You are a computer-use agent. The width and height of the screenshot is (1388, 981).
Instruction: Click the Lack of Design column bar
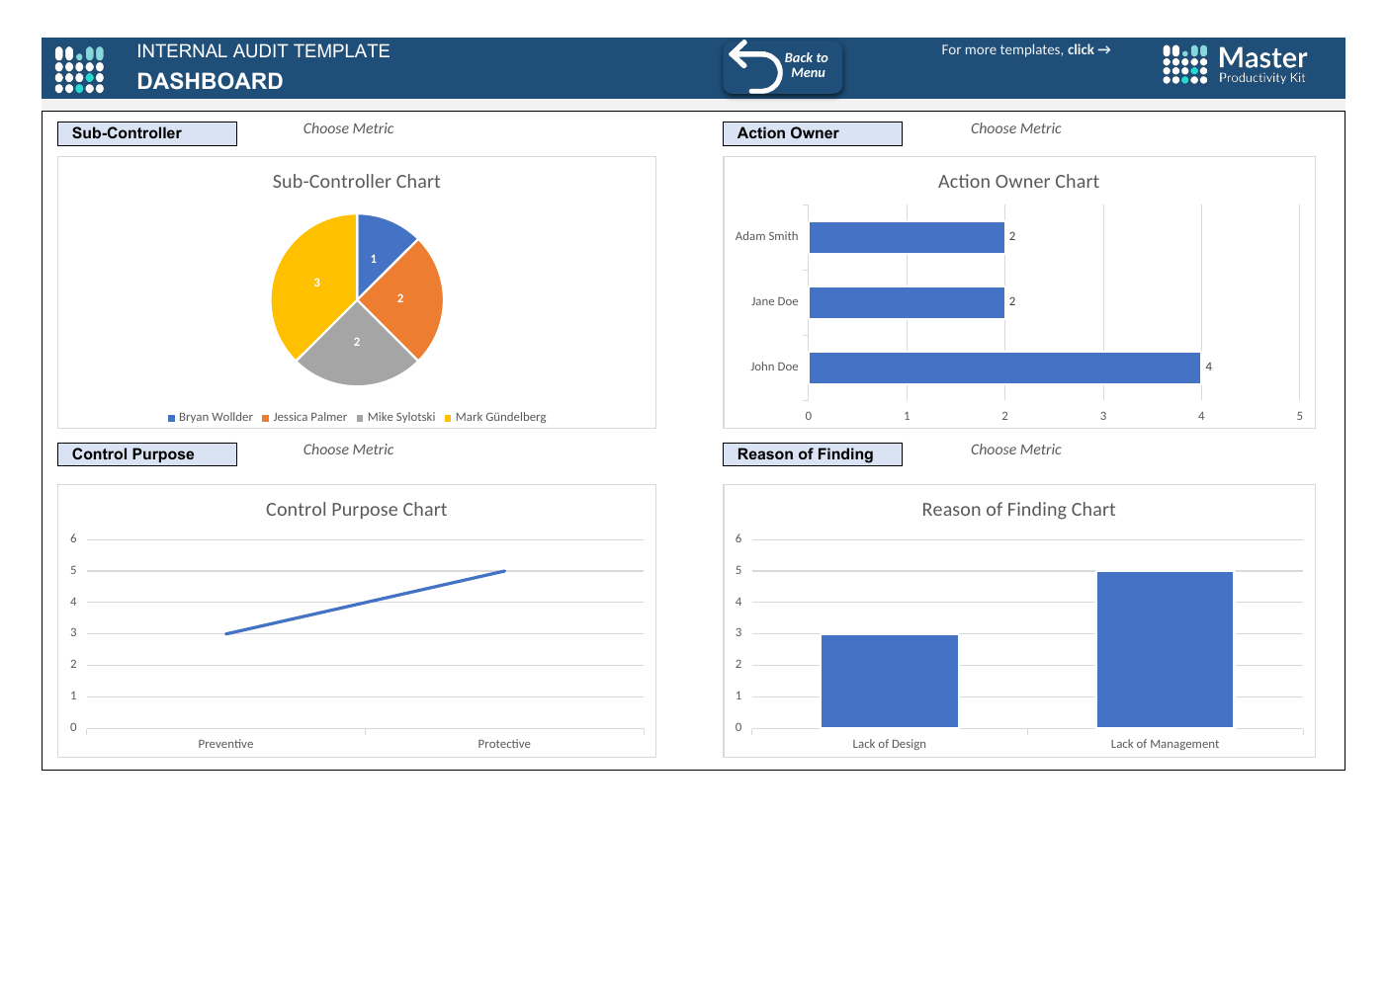click(890, 682)
